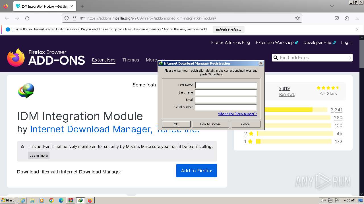Click the 1 star rating row label
364x204 pixels.
pyautogui.click(x=249, y=142)
